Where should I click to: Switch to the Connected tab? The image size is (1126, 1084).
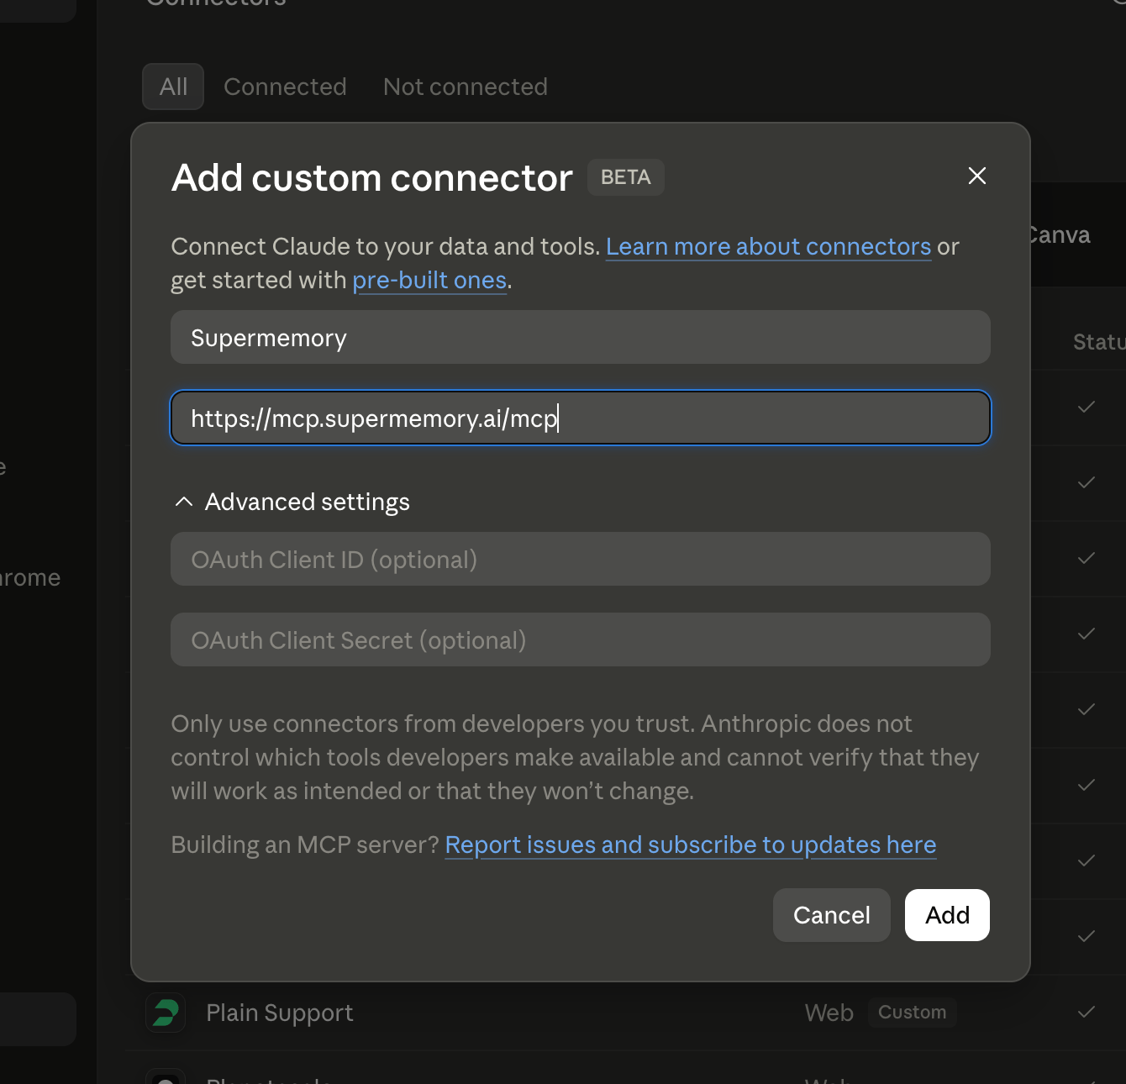pyautogui.click(x=285, y=87)
